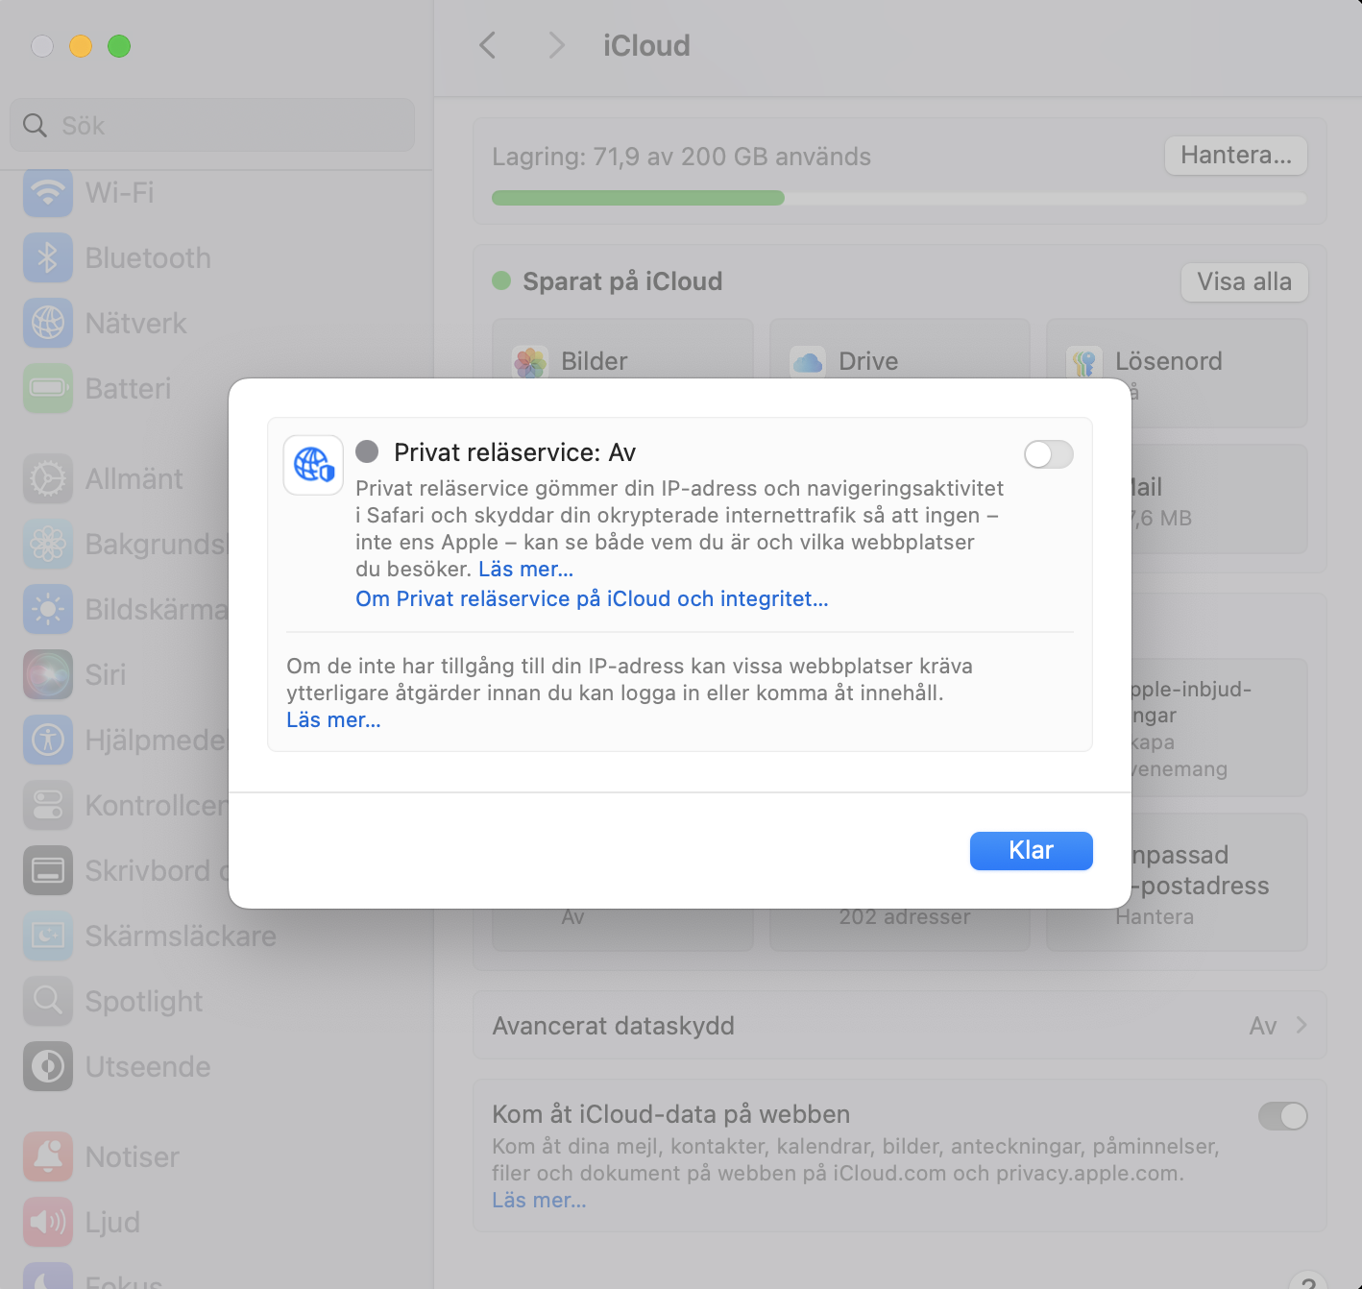Open the Skärmsläckare icon
The width and height of the screenshot is (1362, 1289).
pos(48,936)
